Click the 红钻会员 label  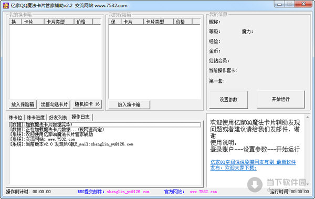tap(219, 60)
